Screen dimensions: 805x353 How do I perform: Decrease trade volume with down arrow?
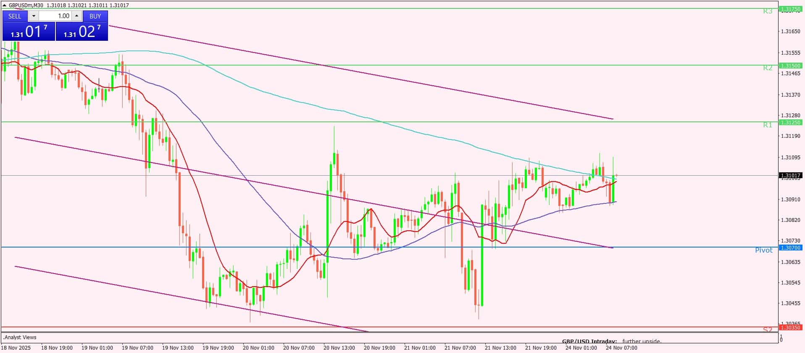coord(34,16)
